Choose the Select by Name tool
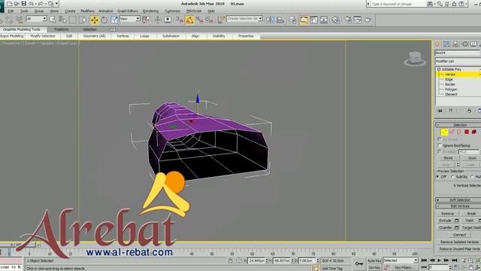This screenshot has height=271, width=481. pyautogui.click(x=62, y=20)
